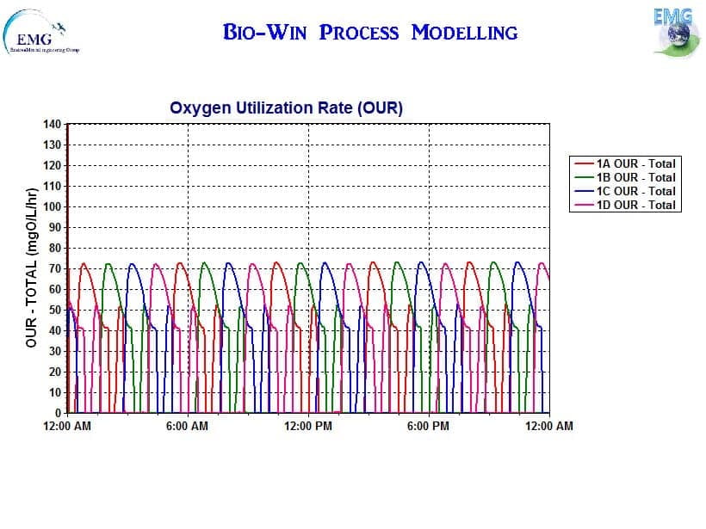
Task: Select the 100 tick label on y-axis
Action: pos(52,207)
